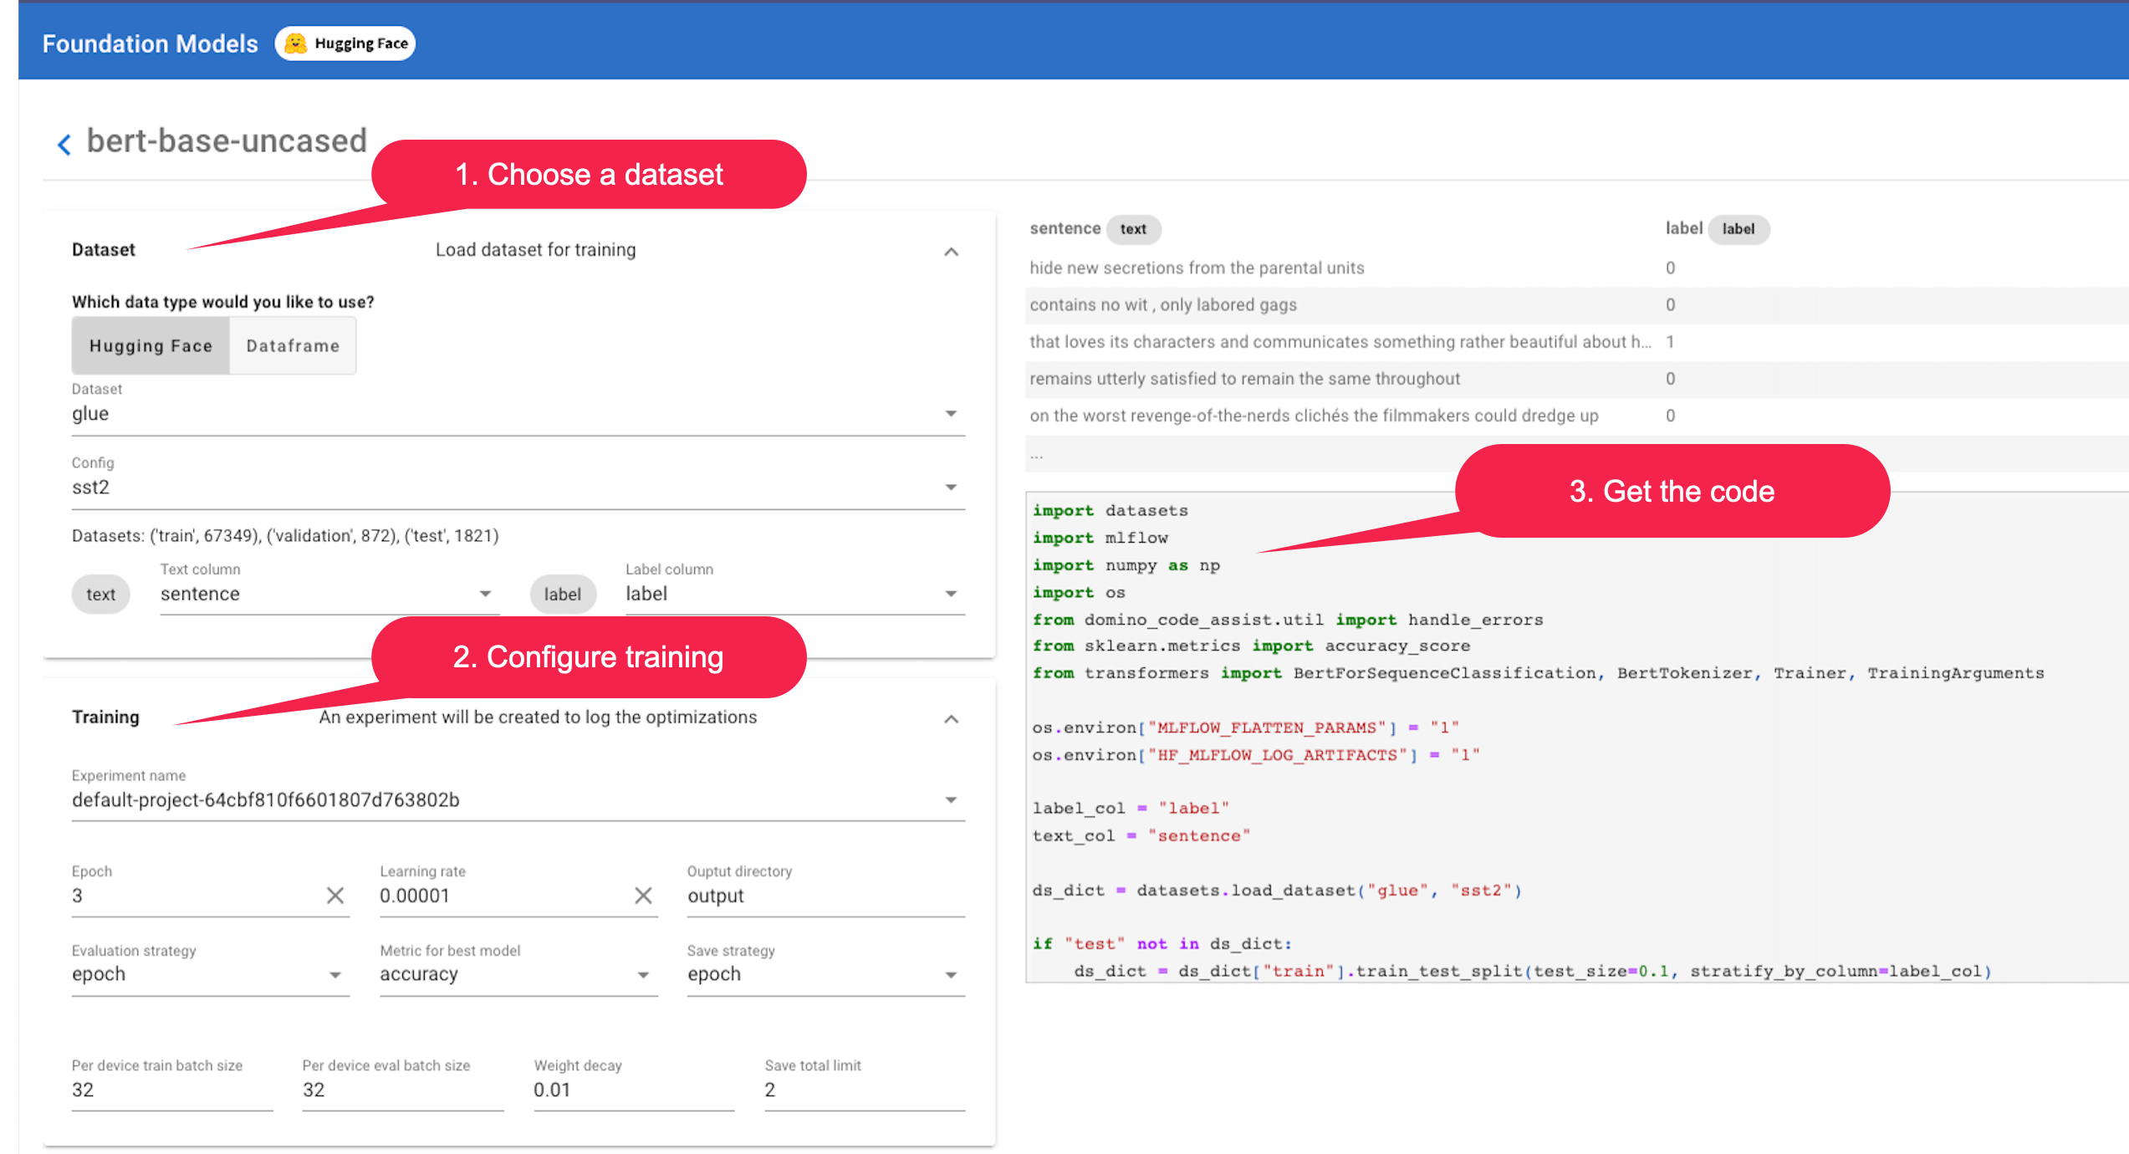Click the 'ds_dict = datasets.load_dataset' code line
Screen dimensions: 2129x1154
1277,891
